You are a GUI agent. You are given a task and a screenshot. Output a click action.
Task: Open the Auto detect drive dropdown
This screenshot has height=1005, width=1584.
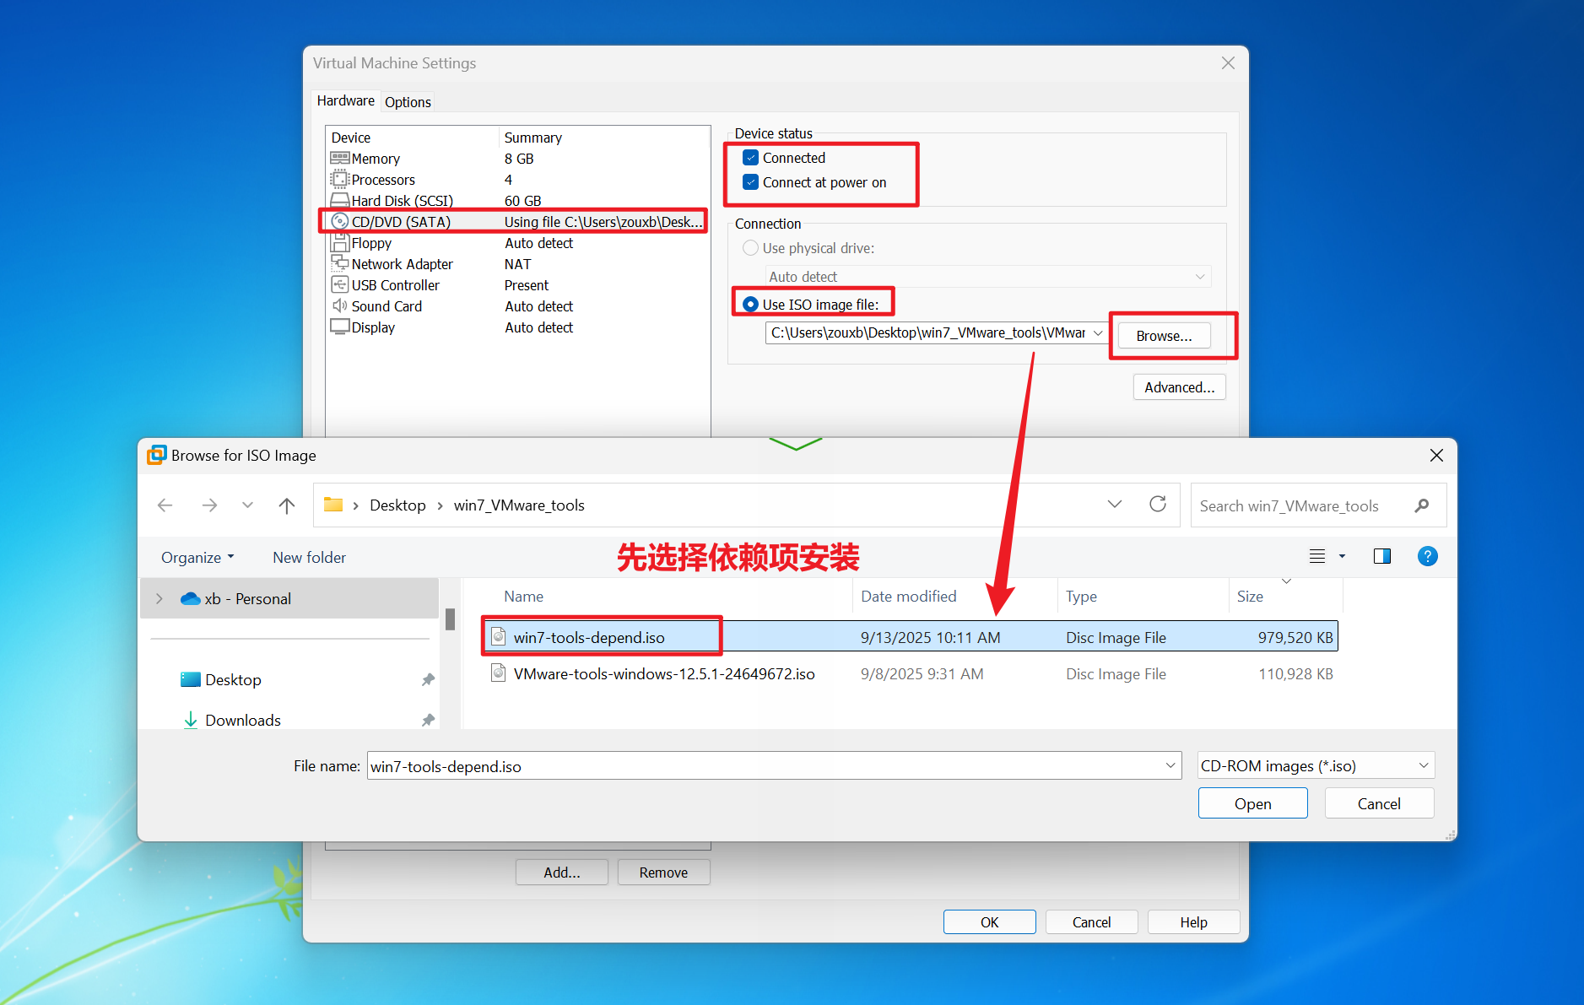pyautogui.click(x=1201, y=276)
